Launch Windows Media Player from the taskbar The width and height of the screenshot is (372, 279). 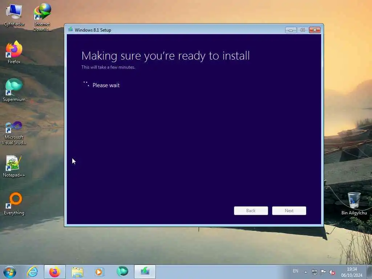click(x=99, y=272)
